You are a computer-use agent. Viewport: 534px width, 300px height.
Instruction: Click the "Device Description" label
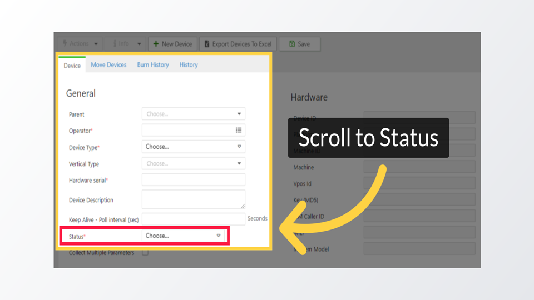[91, 200]
